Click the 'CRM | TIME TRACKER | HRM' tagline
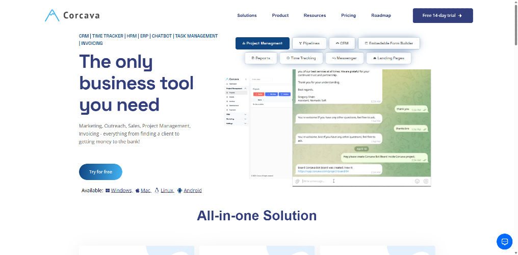 (x=148, y=40)
